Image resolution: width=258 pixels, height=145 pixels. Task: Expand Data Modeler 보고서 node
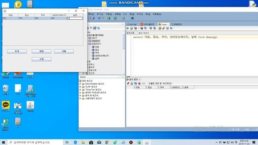(x=80, y=84)
